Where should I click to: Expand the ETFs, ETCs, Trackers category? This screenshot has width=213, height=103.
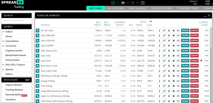3,65
